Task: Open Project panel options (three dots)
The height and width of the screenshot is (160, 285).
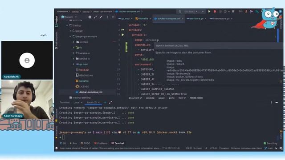Action: pos(108,17)
